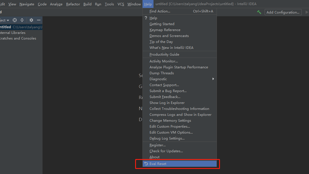Select Dump Threads
Image resolution: width=309 pixels, height=174 pixels.
coord(180,73)
